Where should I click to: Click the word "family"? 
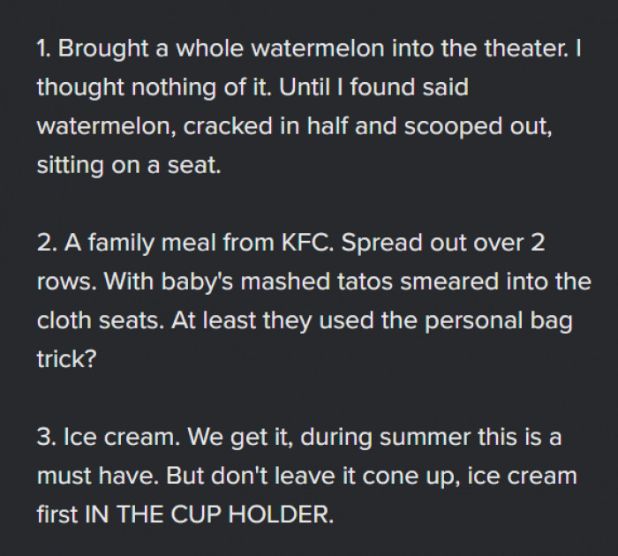click(x=121, y=244)
